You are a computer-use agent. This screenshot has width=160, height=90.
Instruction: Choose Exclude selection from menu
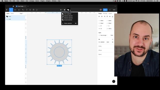pos(69,20)
